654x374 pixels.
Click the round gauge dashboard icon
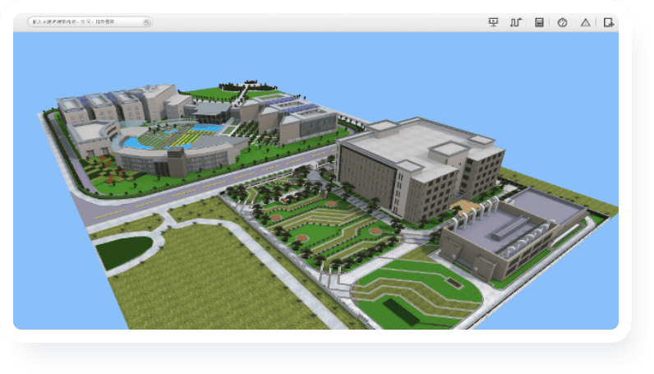(562, 22)
